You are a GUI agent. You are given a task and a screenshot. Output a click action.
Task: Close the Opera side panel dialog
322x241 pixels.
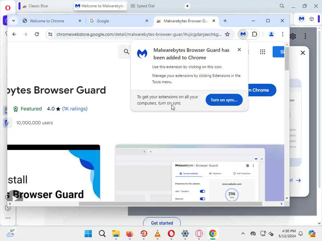point(303,53)
